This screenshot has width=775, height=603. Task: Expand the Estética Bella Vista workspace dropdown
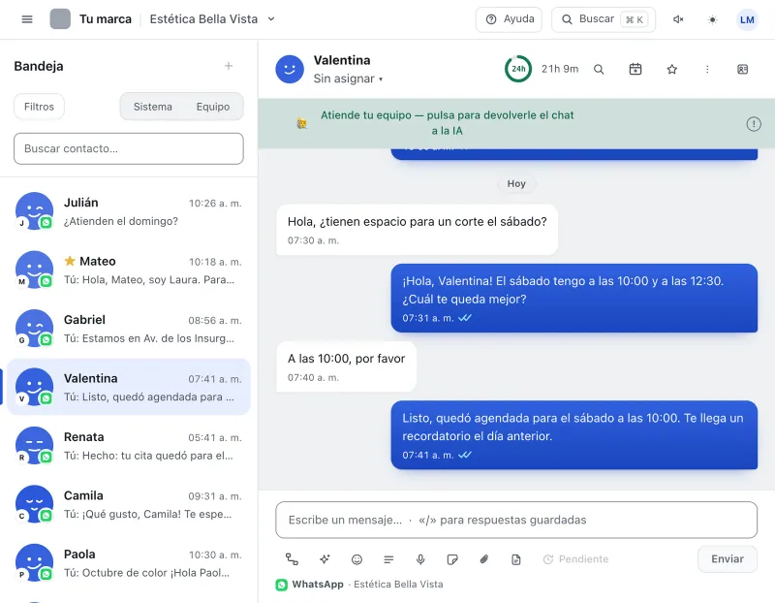tap(212, 19)
